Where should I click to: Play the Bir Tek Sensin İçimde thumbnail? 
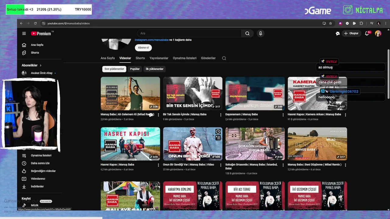point(193,93)
